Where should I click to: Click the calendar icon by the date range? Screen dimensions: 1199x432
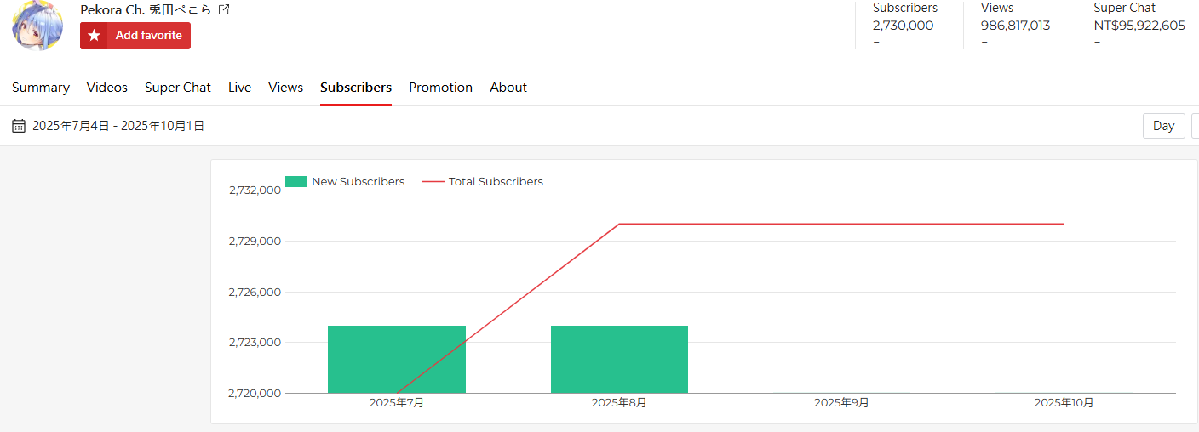pos(19,126)
